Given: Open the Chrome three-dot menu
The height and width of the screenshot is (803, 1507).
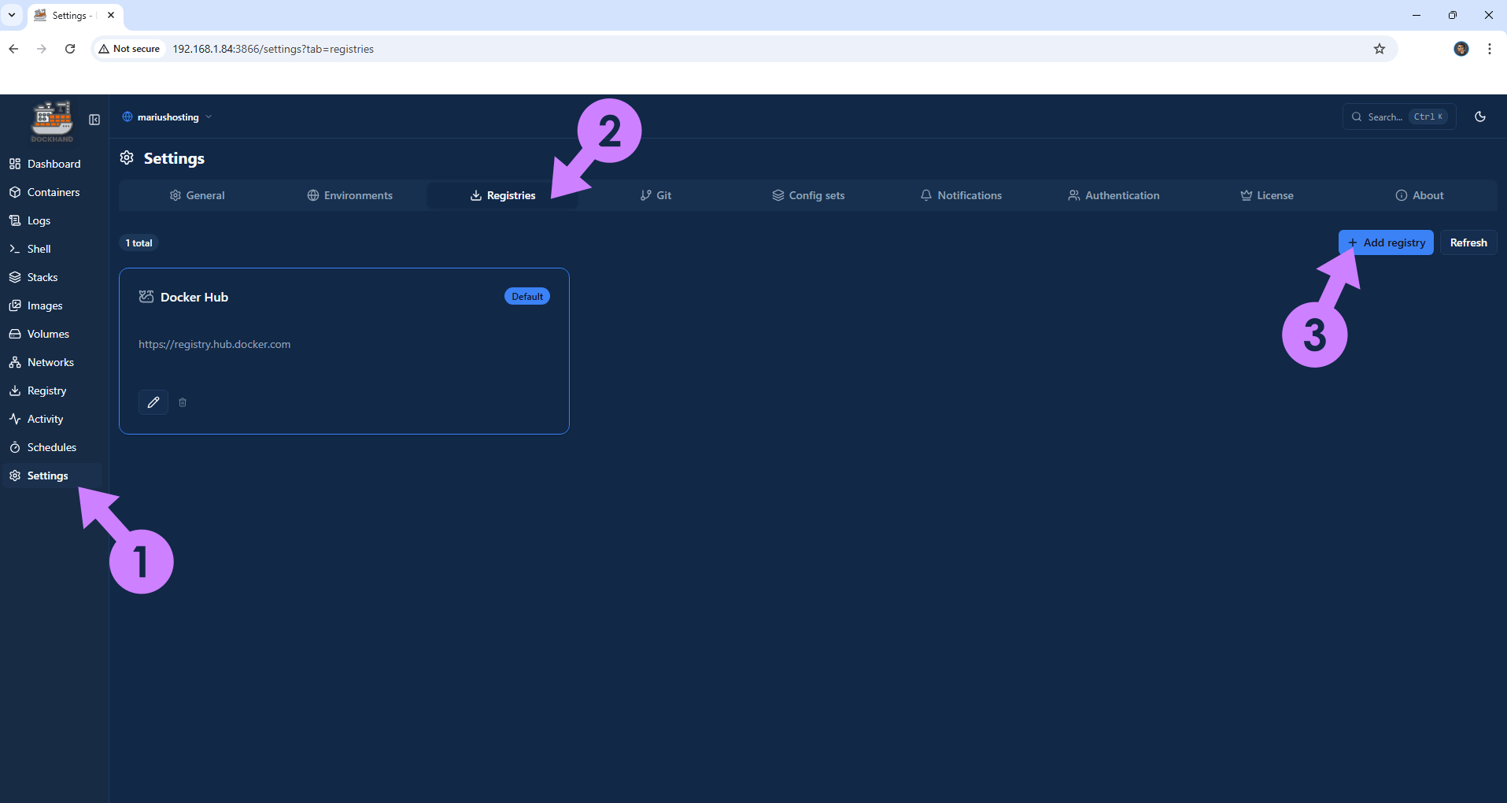Looking at the screenshot, I should [1490, 49].
